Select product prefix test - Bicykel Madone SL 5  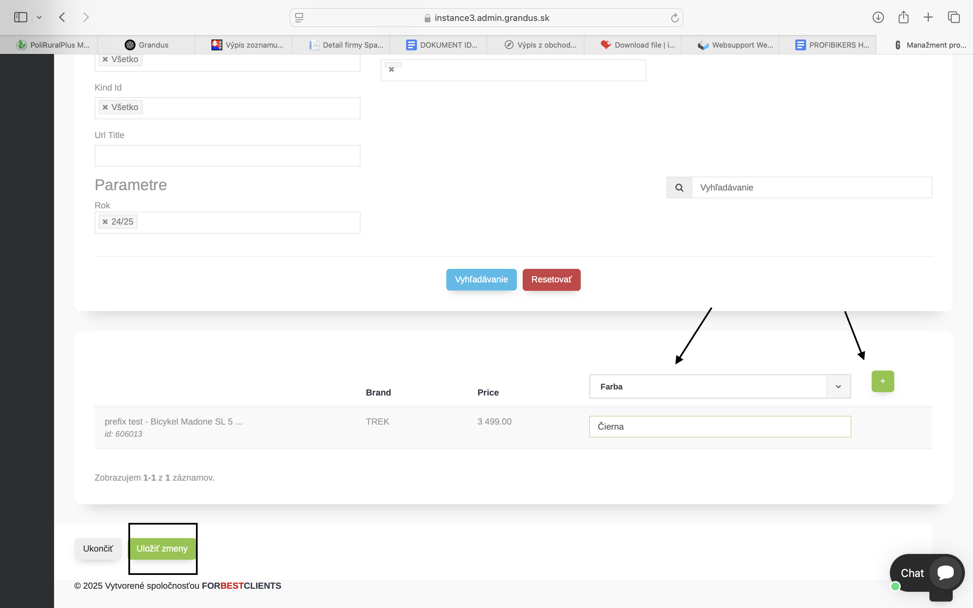tap(173, 422)
